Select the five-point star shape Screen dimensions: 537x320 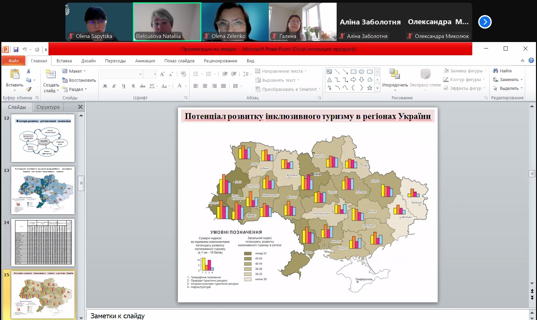[370, 88]
